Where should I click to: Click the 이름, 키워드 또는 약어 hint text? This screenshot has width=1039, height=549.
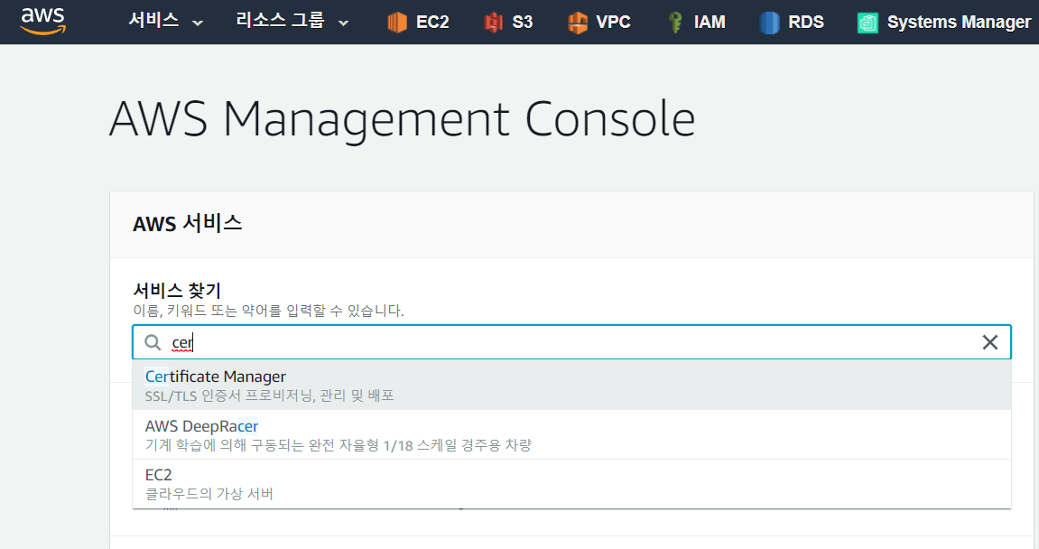[x=268, y=311]
